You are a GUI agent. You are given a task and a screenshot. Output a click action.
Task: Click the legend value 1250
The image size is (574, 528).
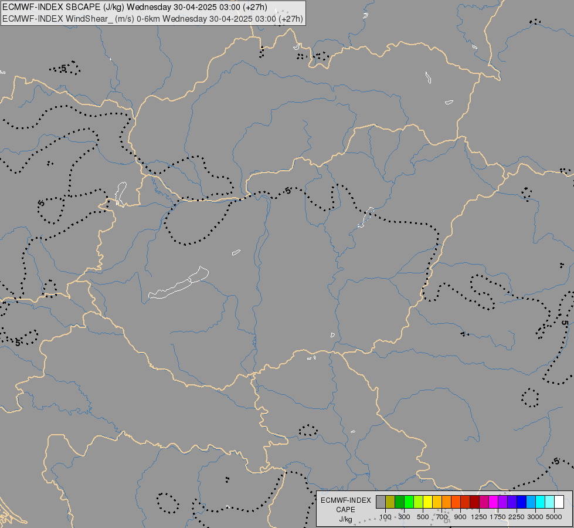pyautogui.click(x=479, y=517)
